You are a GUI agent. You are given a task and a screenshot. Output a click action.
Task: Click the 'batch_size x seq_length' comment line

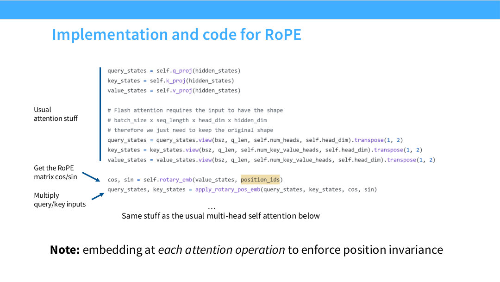pyautogui.click(x=187, y=120)
